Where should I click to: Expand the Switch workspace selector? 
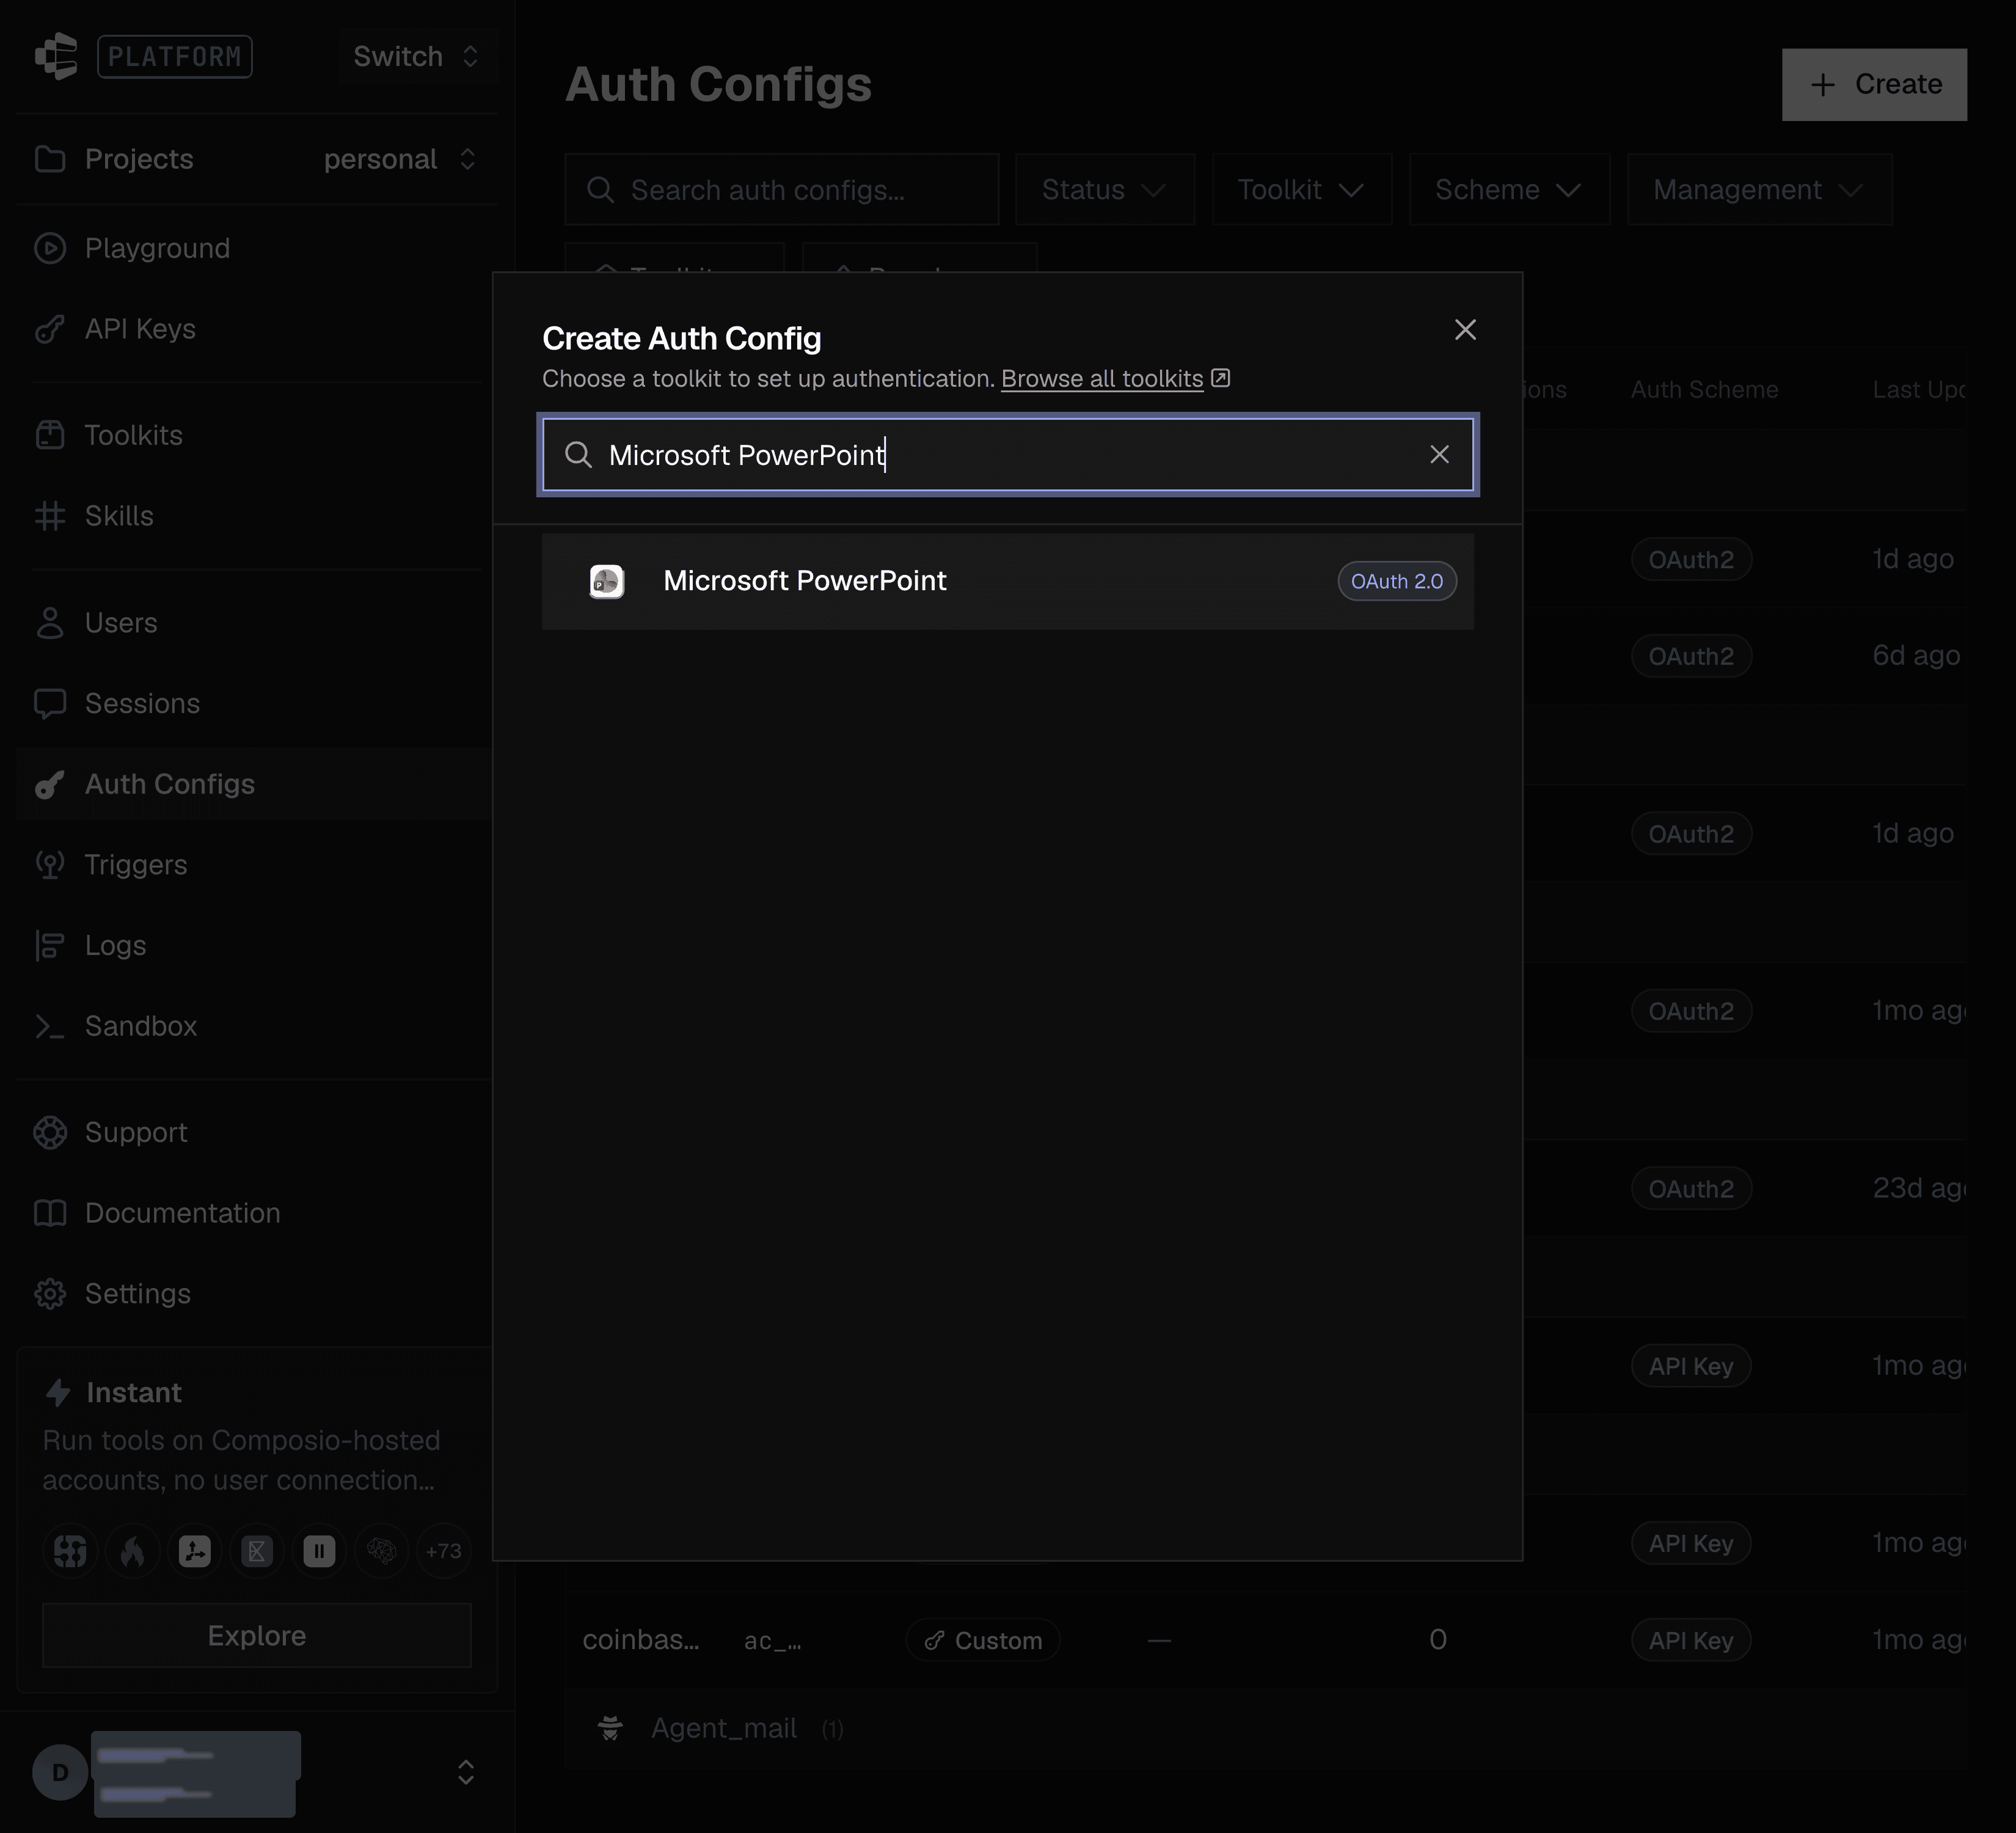(x=417, y=56)
